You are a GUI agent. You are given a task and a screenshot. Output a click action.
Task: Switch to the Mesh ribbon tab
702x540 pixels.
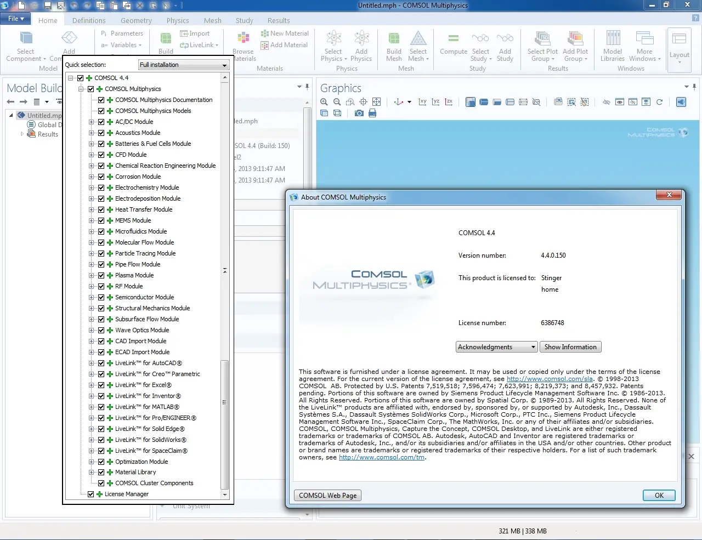pyautogui.click(x=213, y=20)
